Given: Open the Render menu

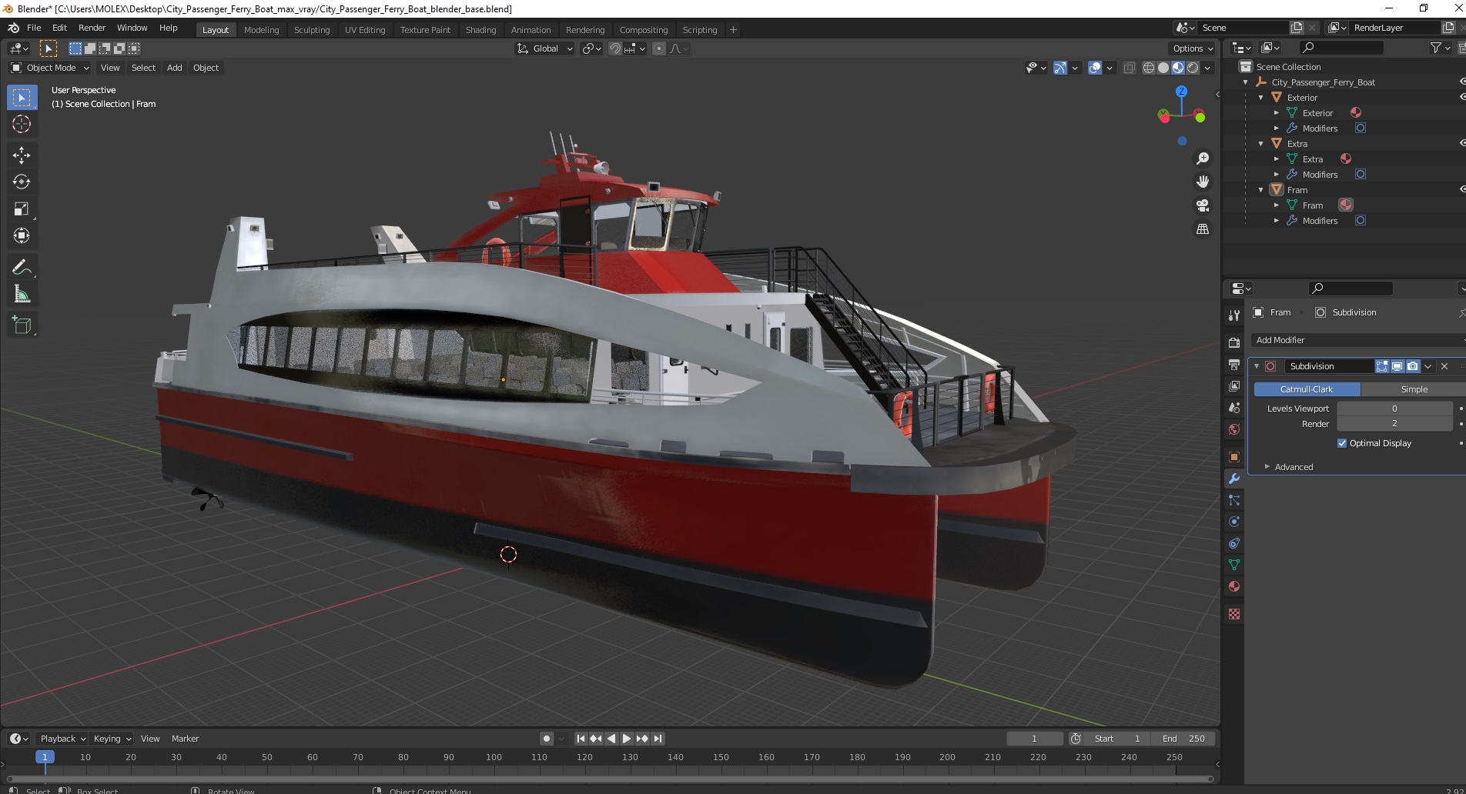Looking at the screenshot, I should [x=92, y=28].
